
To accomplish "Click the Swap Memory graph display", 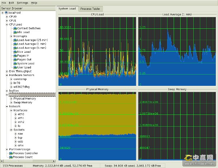I will coord(177,126).
